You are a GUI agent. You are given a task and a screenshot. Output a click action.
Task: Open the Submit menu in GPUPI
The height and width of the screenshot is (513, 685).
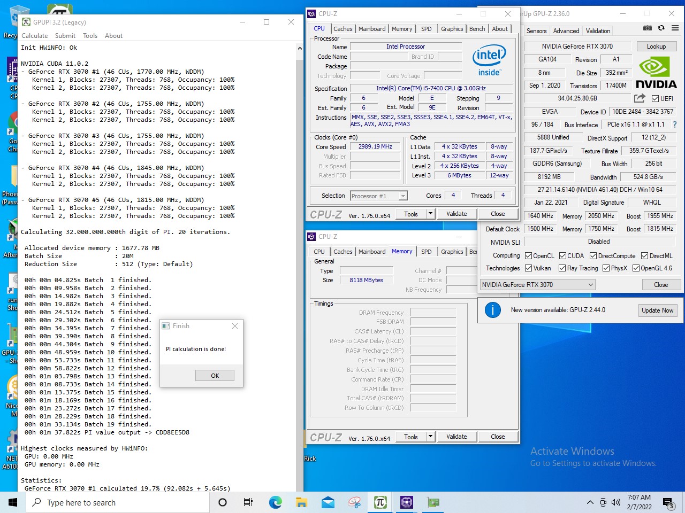[65, 36]
